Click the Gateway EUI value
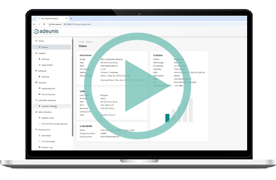Screen dimensions: 276x180 click(110, 137)
